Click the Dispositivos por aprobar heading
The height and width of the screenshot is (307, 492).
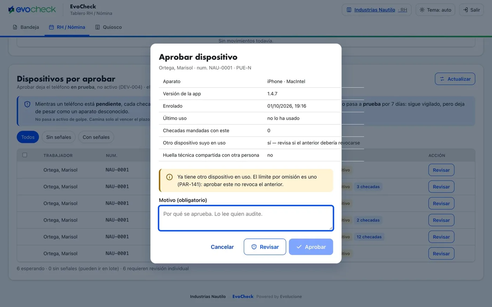tap(66, 79)
